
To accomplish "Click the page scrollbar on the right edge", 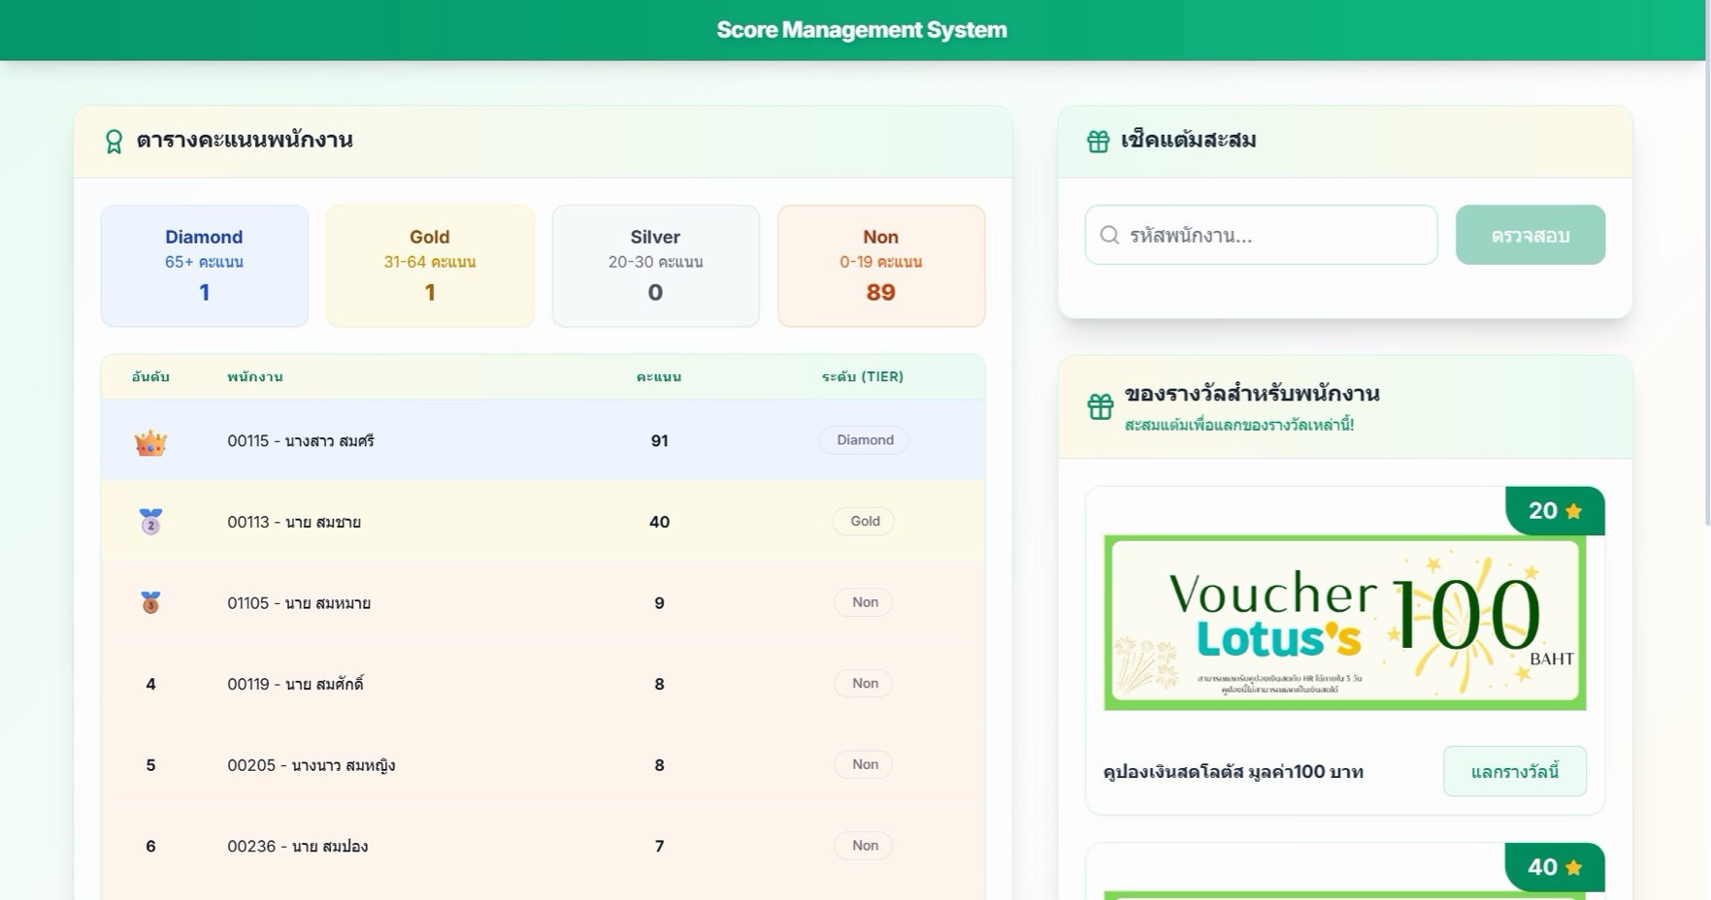I will (x=1707, y=262).
